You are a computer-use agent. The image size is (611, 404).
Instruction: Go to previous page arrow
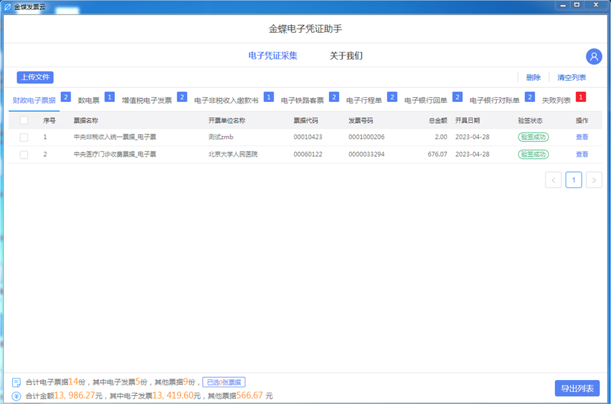point(554,180)
